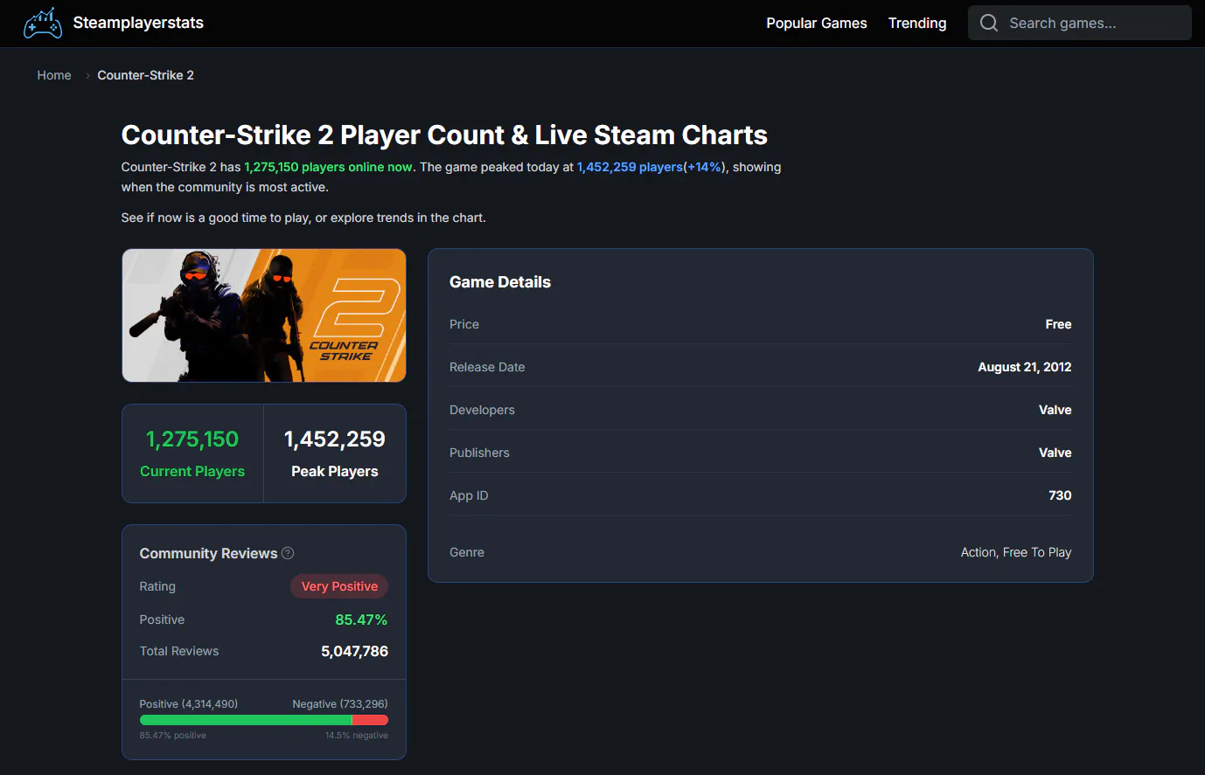Click the Current Players label
Viewport: 1205px width, 775px height.
click(x=192, y=471)
